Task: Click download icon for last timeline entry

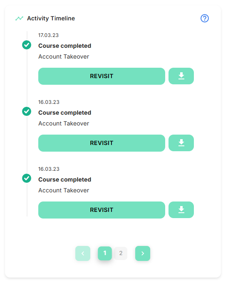Action: pos(181,210)
